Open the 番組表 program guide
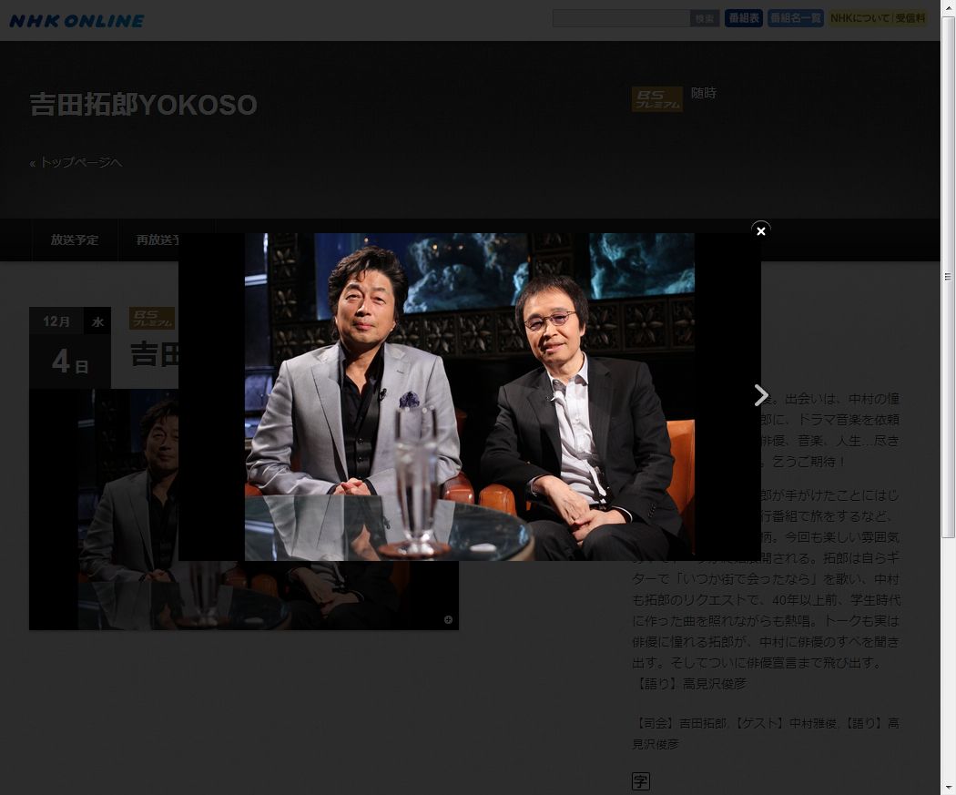 click(744, 18)
